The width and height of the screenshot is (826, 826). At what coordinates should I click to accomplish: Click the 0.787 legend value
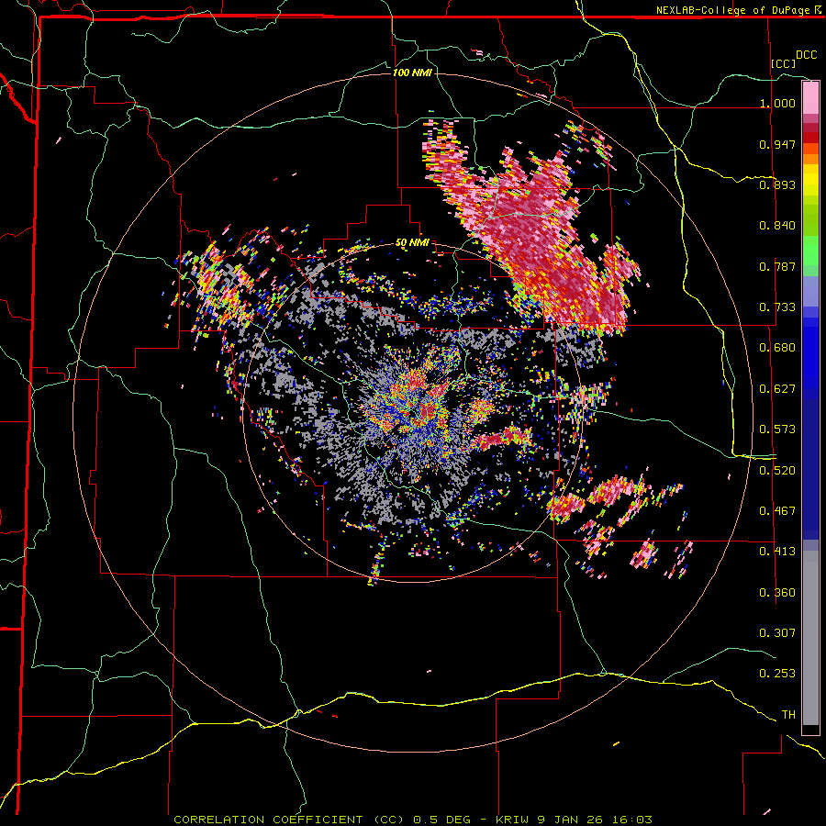click(x=777, y=266)
